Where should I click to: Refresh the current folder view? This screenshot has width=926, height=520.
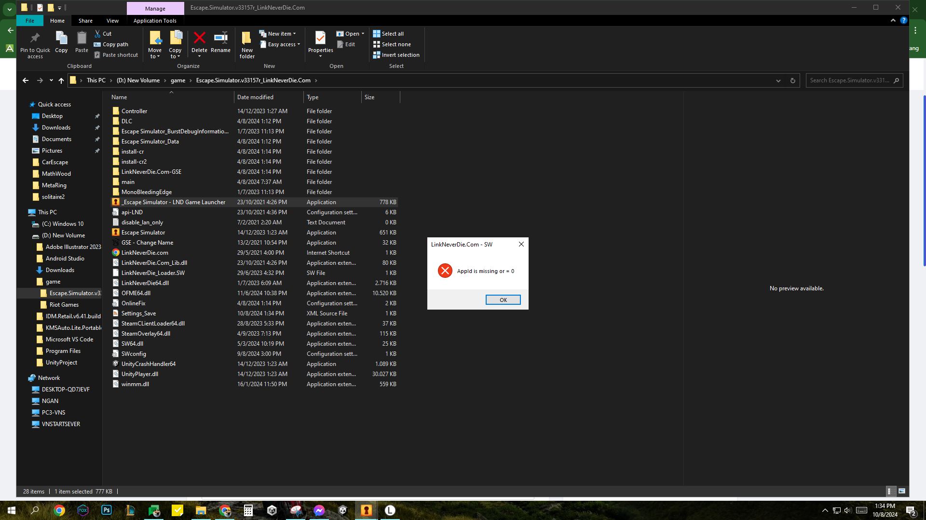pos(792,80)
